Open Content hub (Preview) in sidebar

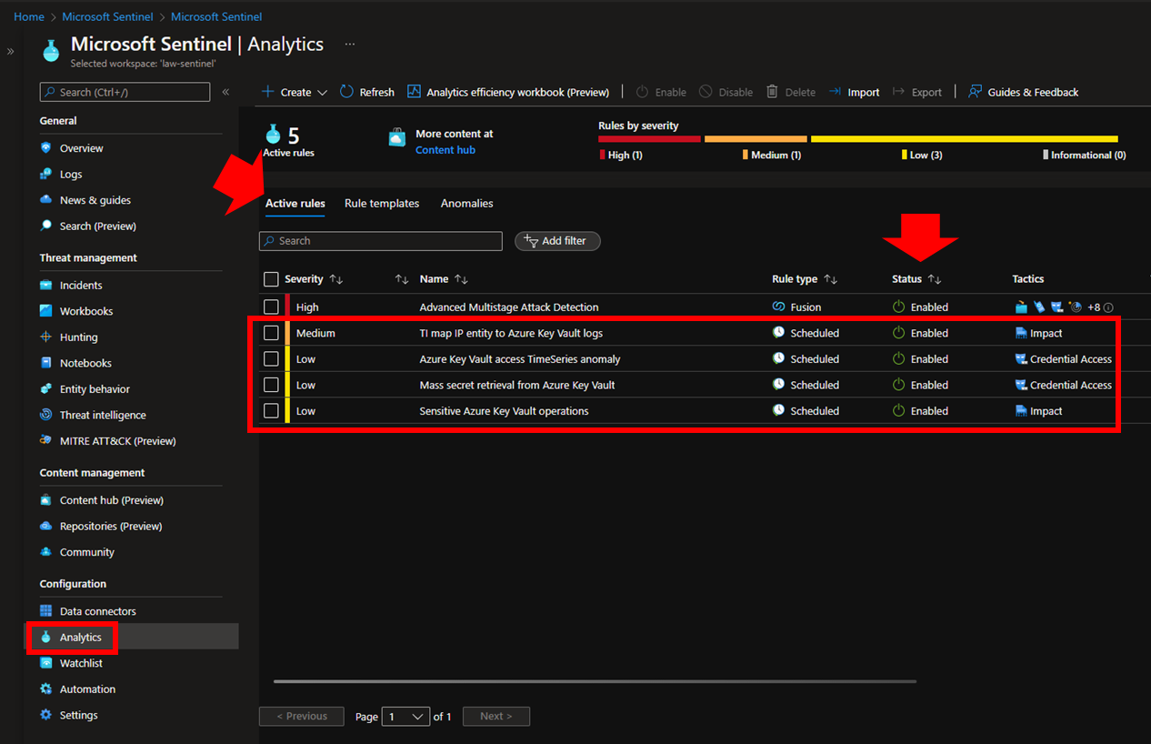pyautogui.click(x=111, y=500)
